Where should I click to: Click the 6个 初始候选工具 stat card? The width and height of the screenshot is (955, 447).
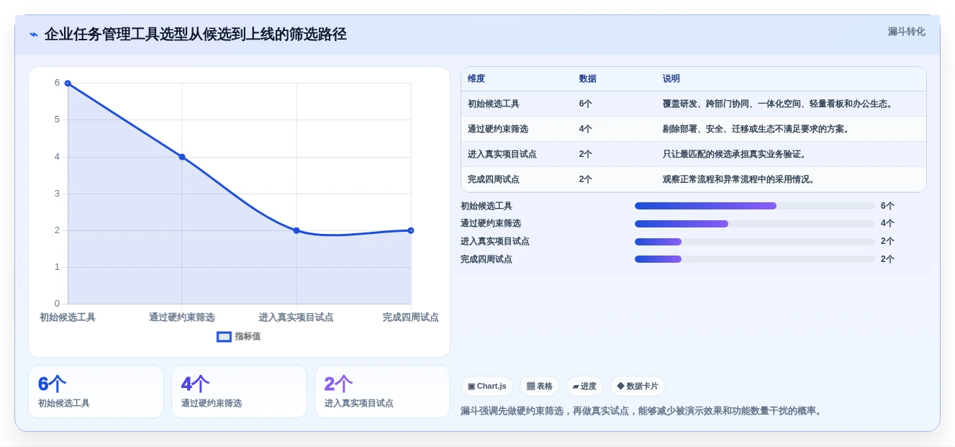pos(96,392)
